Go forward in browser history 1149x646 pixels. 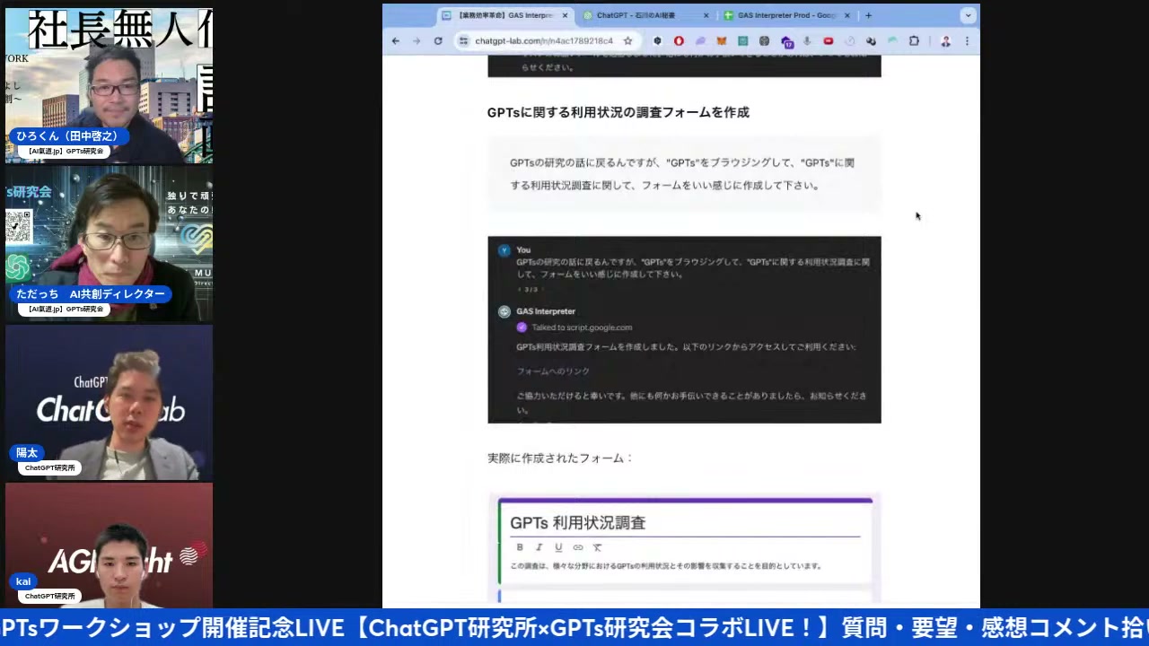click(417, 41)
